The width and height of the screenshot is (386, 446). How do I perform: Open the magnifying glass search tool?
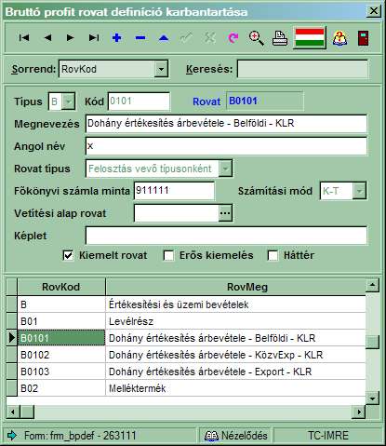pos(257,38)
